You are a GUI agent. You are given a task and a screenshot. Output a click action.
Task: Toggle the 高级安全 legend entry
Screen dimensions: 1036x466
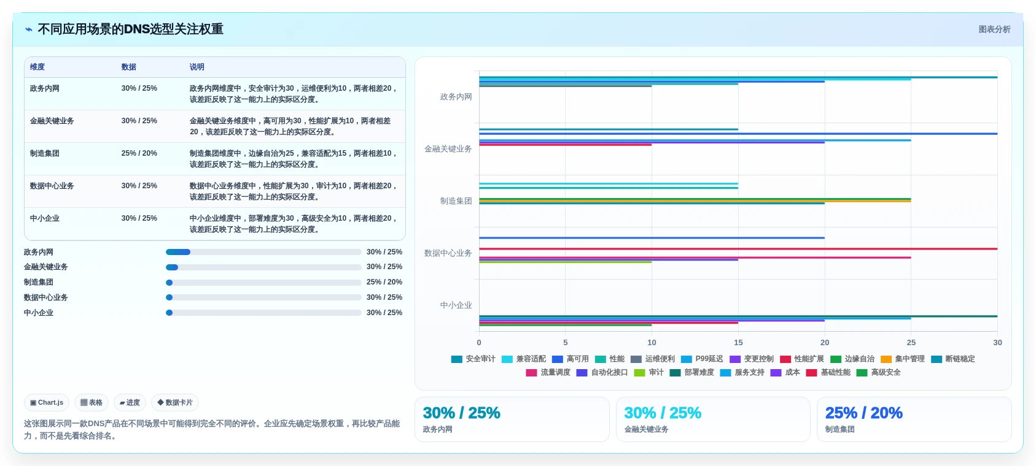point(878,373)
